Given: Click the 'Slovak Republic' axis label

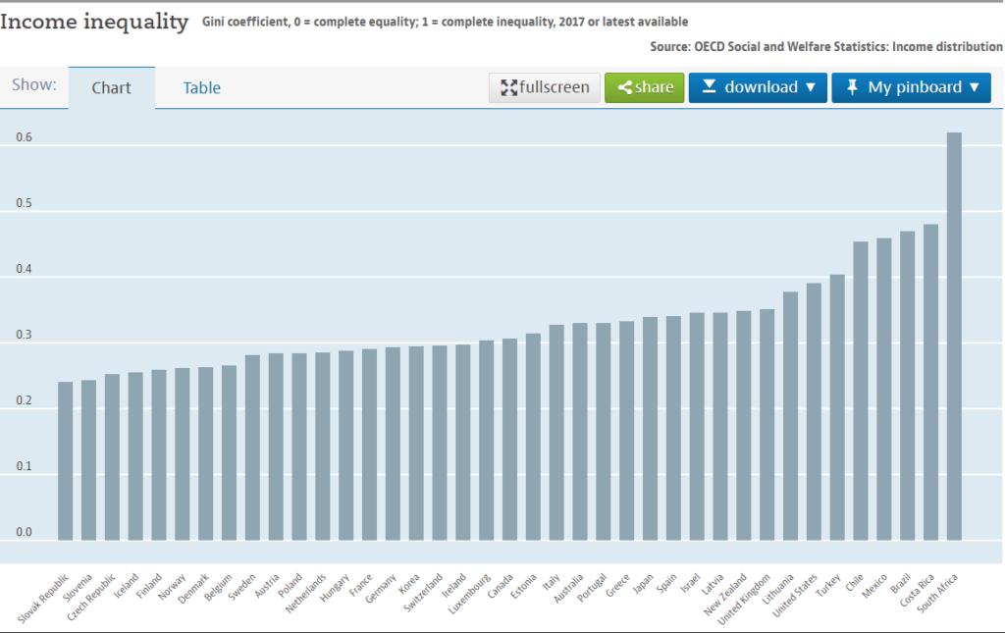Looking at the screenshot, I should pos(43,599).
